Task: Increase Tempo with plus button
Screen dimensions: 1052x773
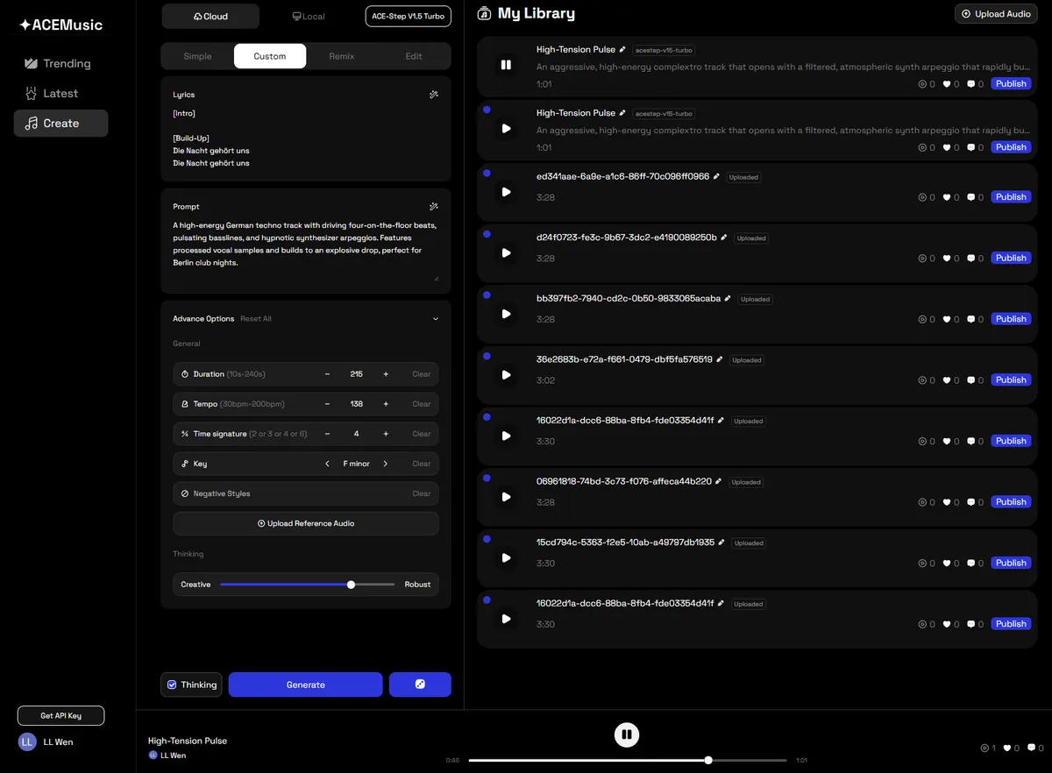Action: tap(385, 404)
